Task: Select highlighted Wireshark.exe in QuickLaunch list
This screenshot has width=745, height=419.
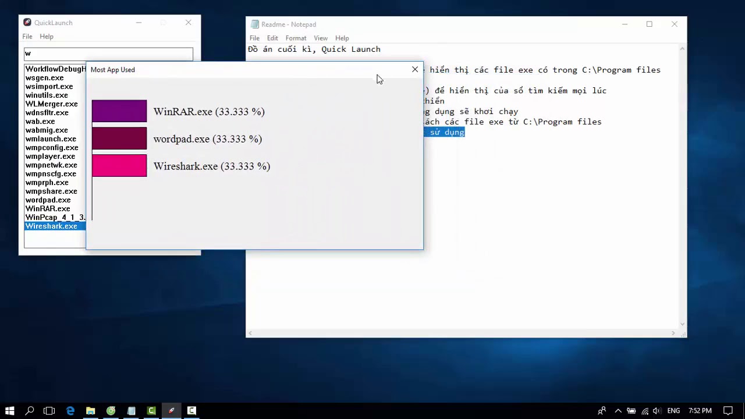Action: pyautogui.click(x=55, y=226)
